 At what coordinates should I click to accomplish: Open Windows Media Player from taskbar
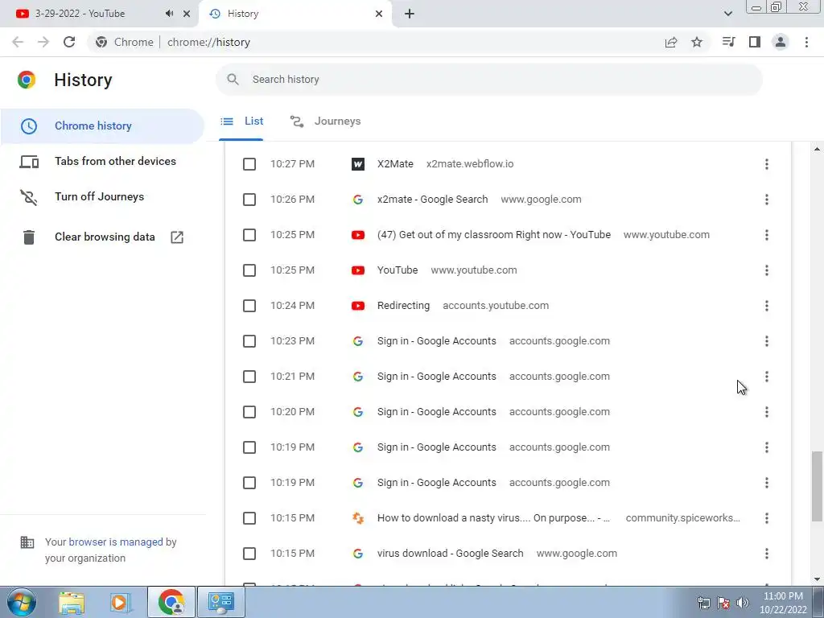point(120,602)
